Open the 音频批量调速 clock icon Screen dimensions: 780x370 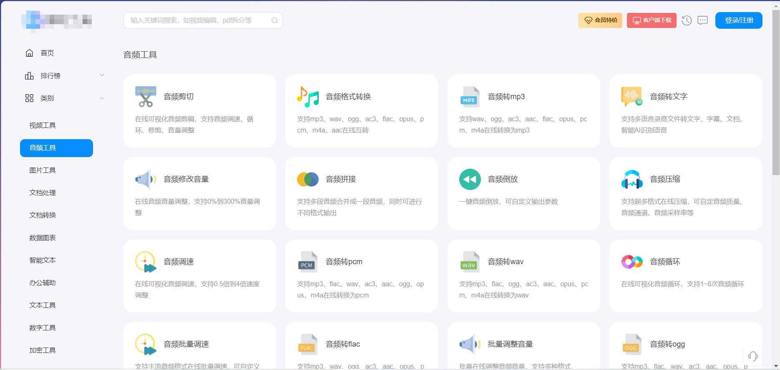point(146,344)
